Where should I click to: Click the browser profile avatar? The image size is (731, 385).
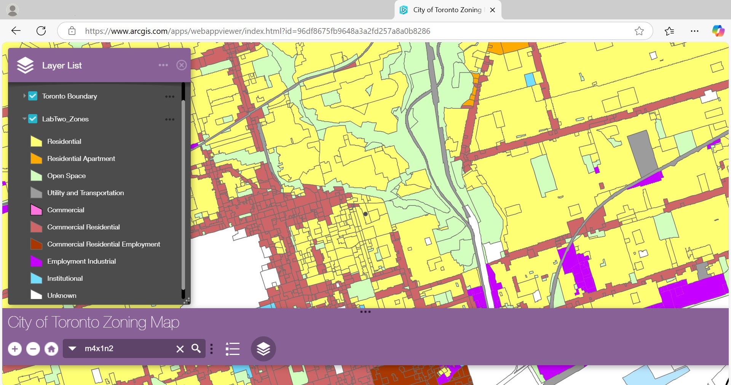(x=13, y=10)
